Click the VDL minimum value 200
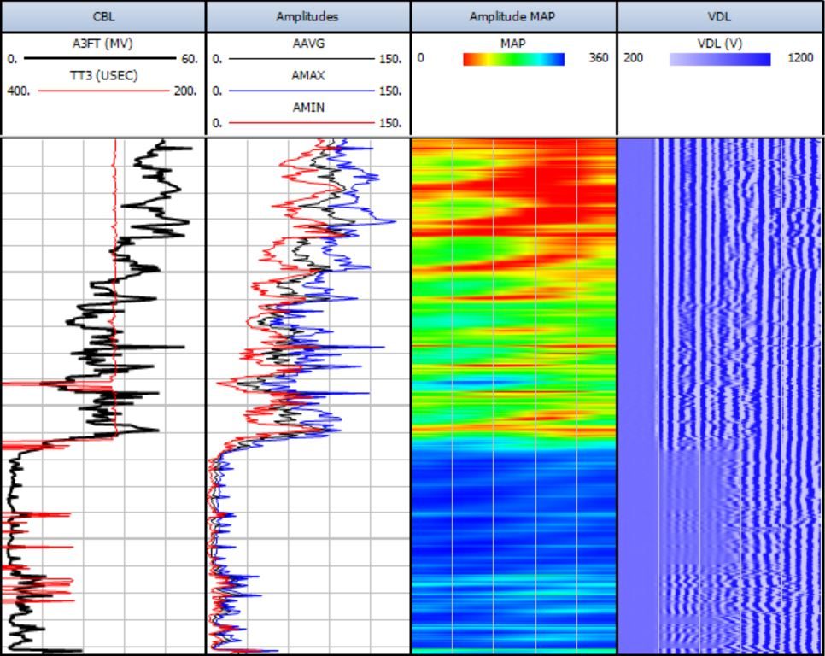 (634, 58)
